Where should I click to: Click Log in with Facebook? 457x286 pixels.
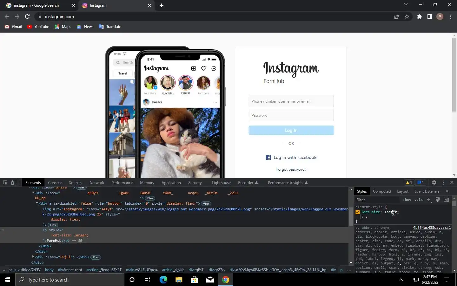pyautogui.click(x=291, y=157)
